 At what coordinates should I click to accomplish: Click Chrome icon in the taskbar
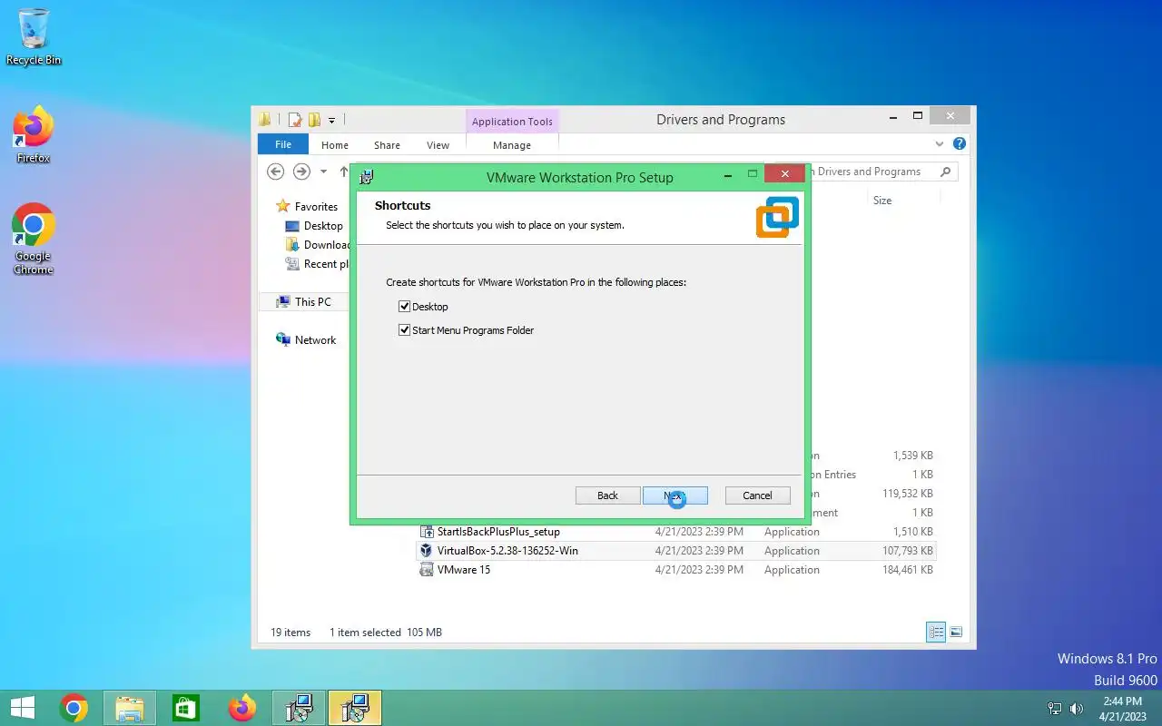click(74, 708)
